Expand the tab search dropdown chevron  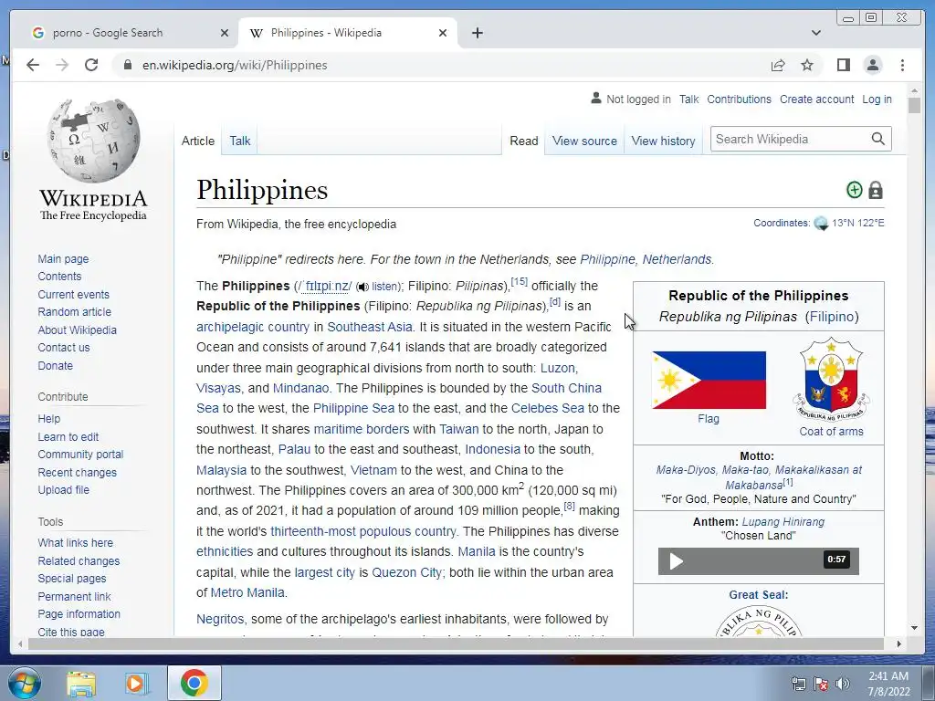click(816, 33)
